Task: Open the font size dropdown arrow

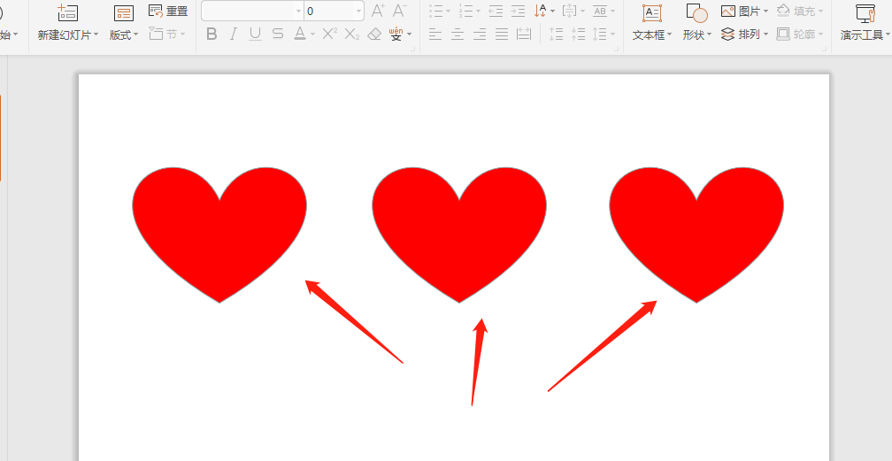Action: [358, 11]
